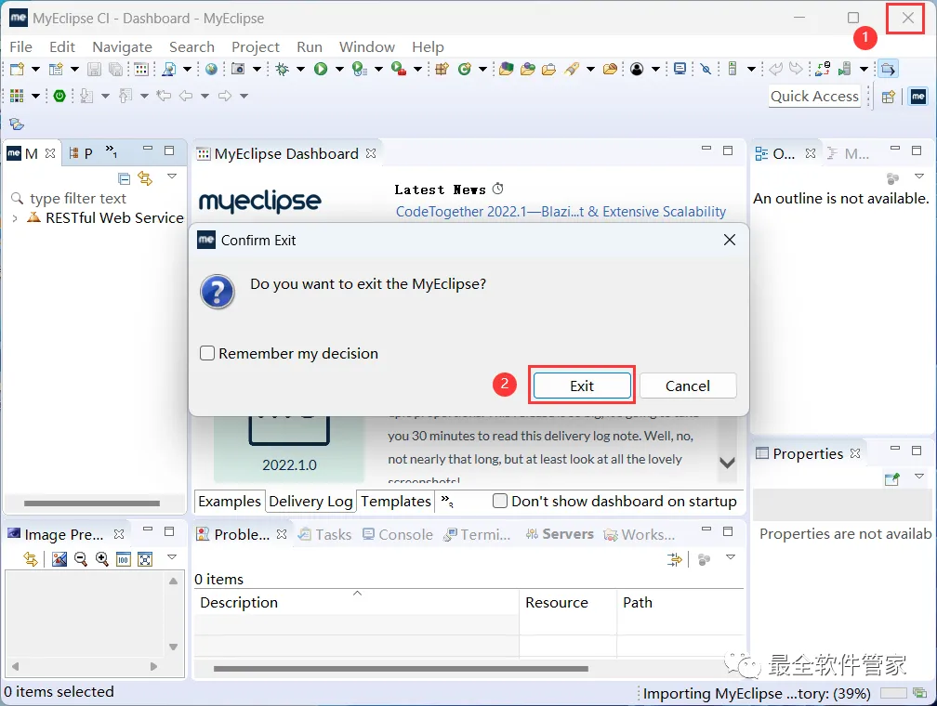
Task: Open dropdown arrow next to New wizard icon
Action: tap(36, 70)
